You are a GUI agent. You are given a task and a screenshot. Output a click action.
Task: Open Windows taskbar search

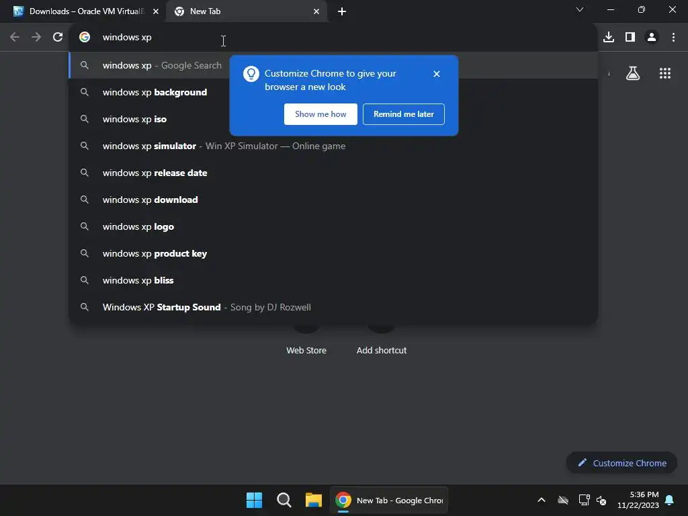284,500
